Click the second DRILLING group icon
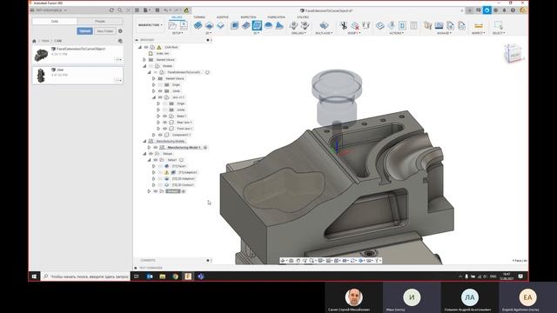Image resolution: width=557 pixels, height=313 pixels. pos(305,25)
